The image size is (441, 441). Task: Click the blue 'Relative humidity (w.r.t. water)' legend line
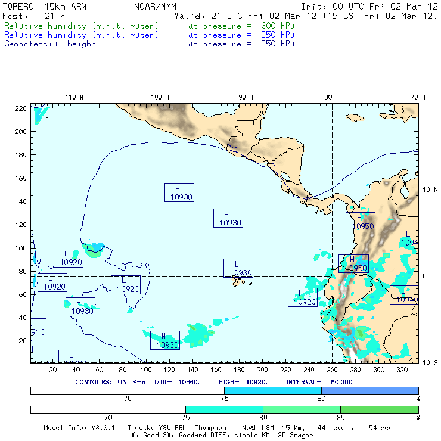(81, 35)
